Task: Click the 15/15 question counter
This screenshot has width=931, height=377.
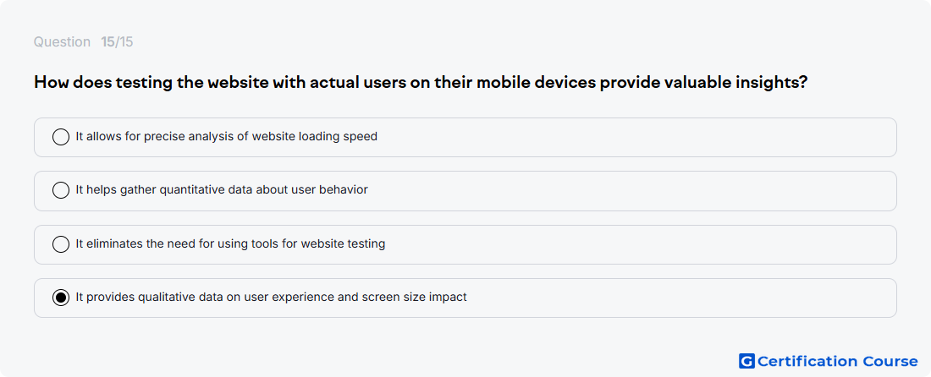Action: pos(117,42)
